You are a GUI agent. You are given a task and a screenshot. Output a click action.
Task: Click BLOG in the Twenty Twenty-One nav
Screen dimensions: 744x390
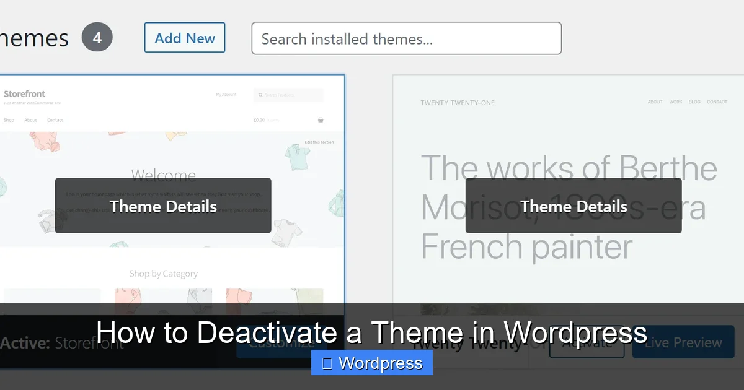coord(694,102)
